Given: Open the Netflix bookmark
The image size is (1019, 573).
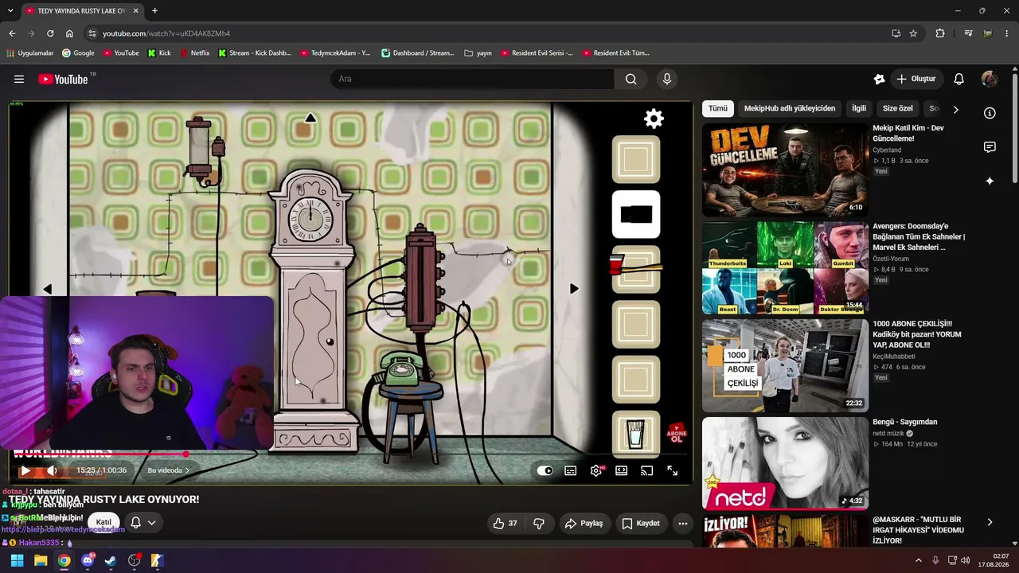Looking at the screenshot, I should (194, 53).
